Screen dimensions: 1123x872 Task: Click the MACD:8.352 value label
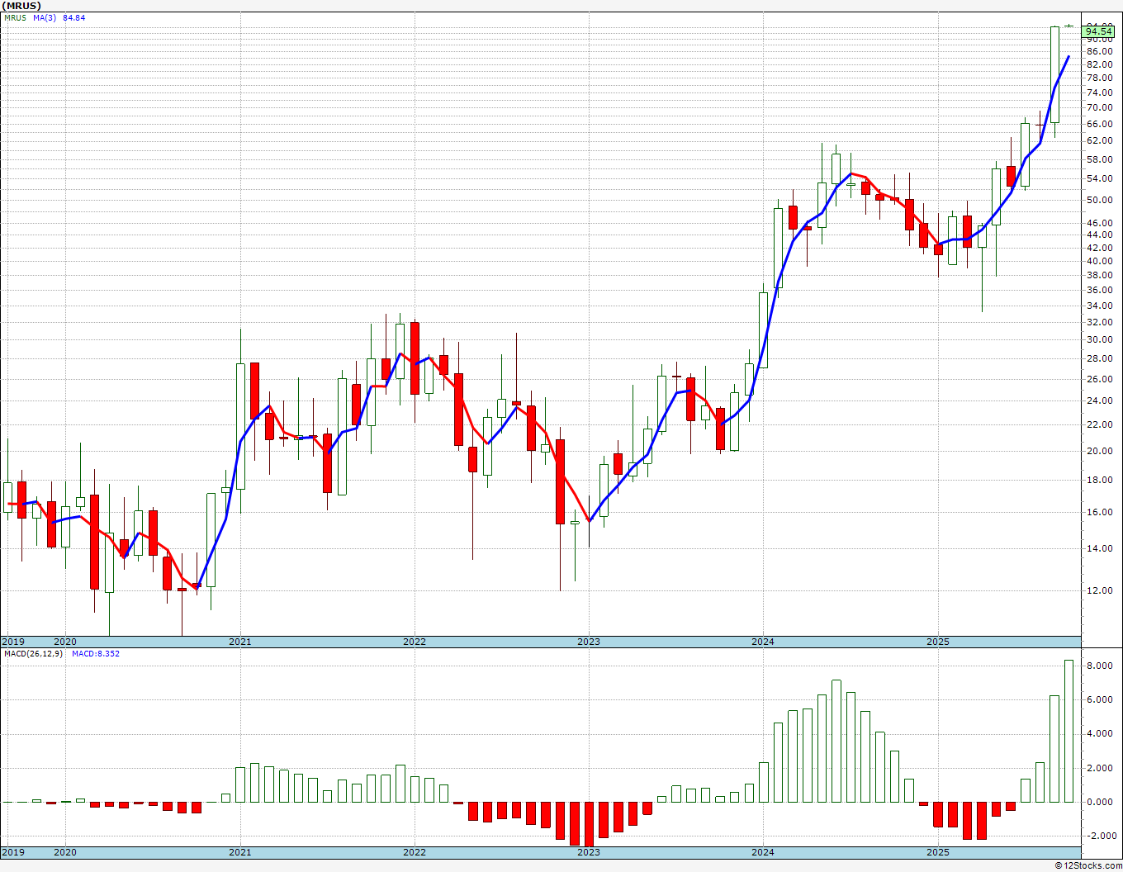(x=95, y=653)
